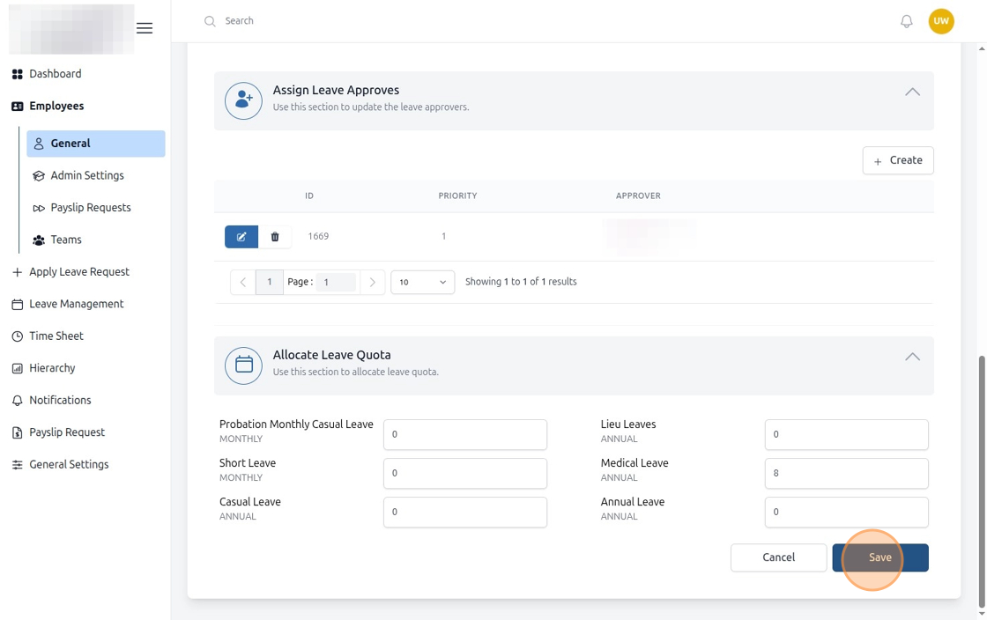Image resolution: width=987 pixels, height=620 pixels.
Task: Go to the next results page
Action: coord(372,282)
